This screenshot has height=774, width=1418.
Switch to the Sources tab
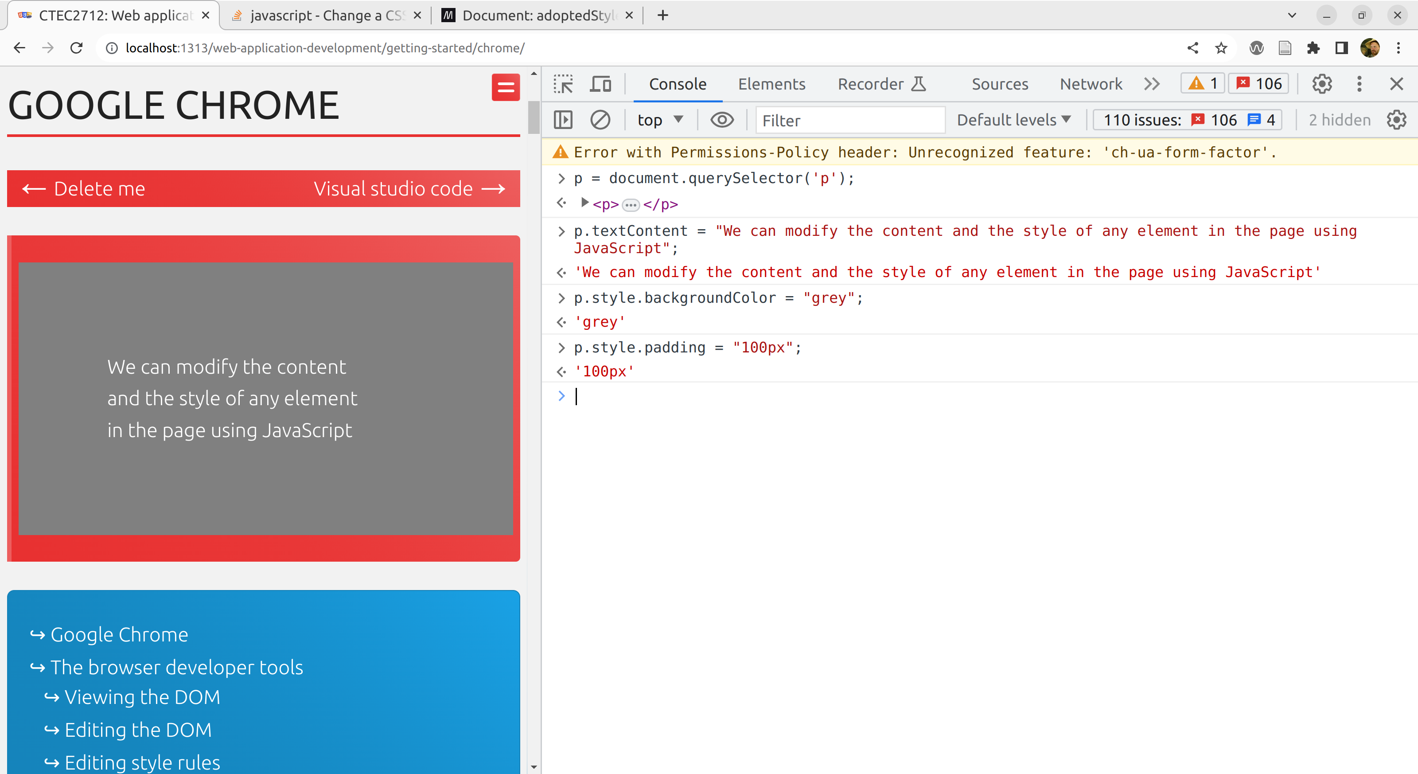1000,84
